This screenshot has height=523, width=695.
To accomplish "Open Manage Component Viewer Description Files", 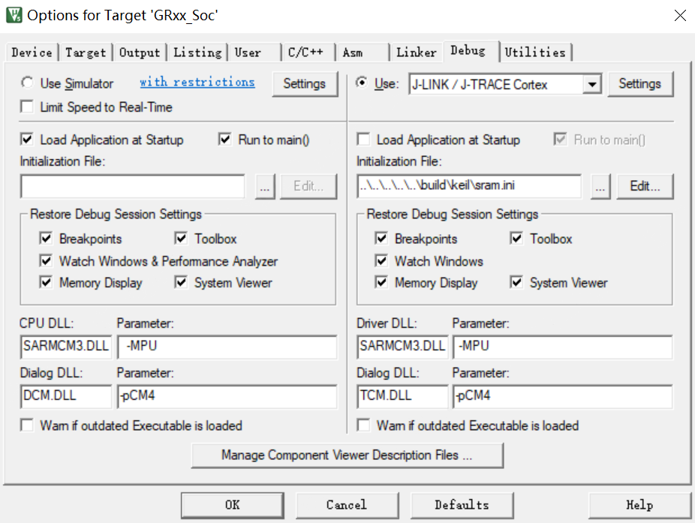I will 347,455.
